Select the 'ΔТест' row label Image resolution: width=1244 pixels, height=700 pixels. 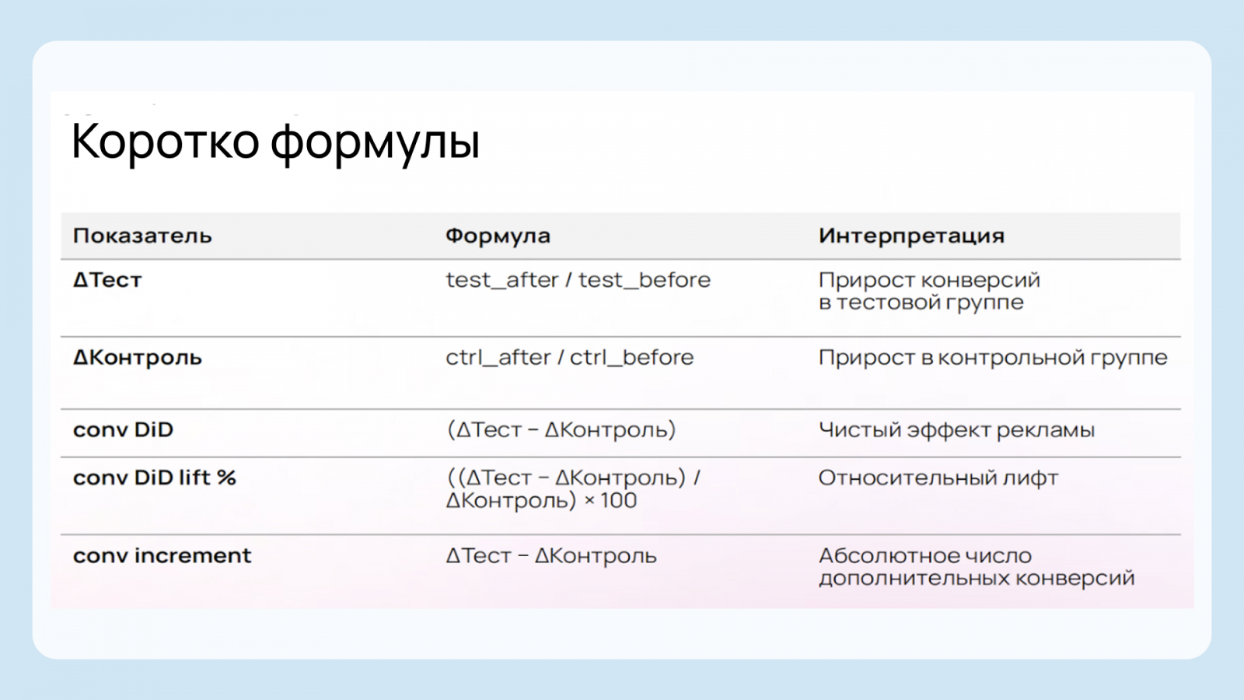[107, 280]
